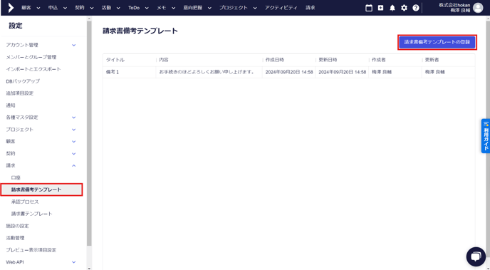Click the help question mark icon
Image resolution: width=490 pixels, height=270 pixels.
tap(416, 8)
